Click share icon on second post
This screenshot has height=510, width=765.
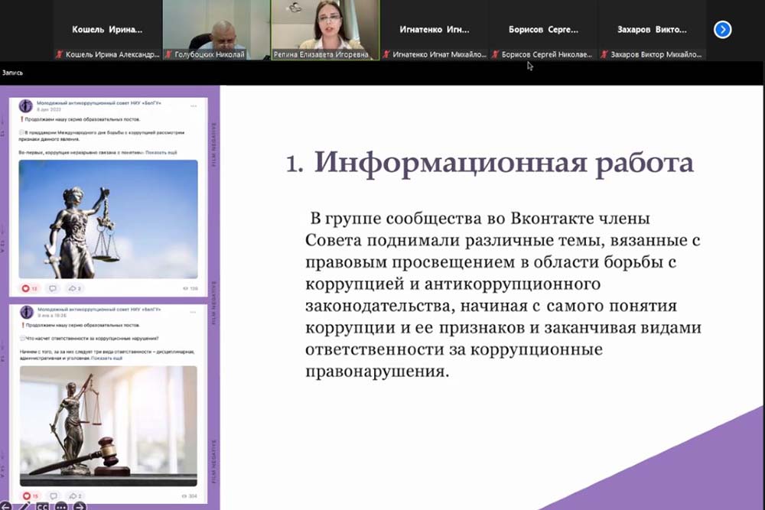point(73,495)
